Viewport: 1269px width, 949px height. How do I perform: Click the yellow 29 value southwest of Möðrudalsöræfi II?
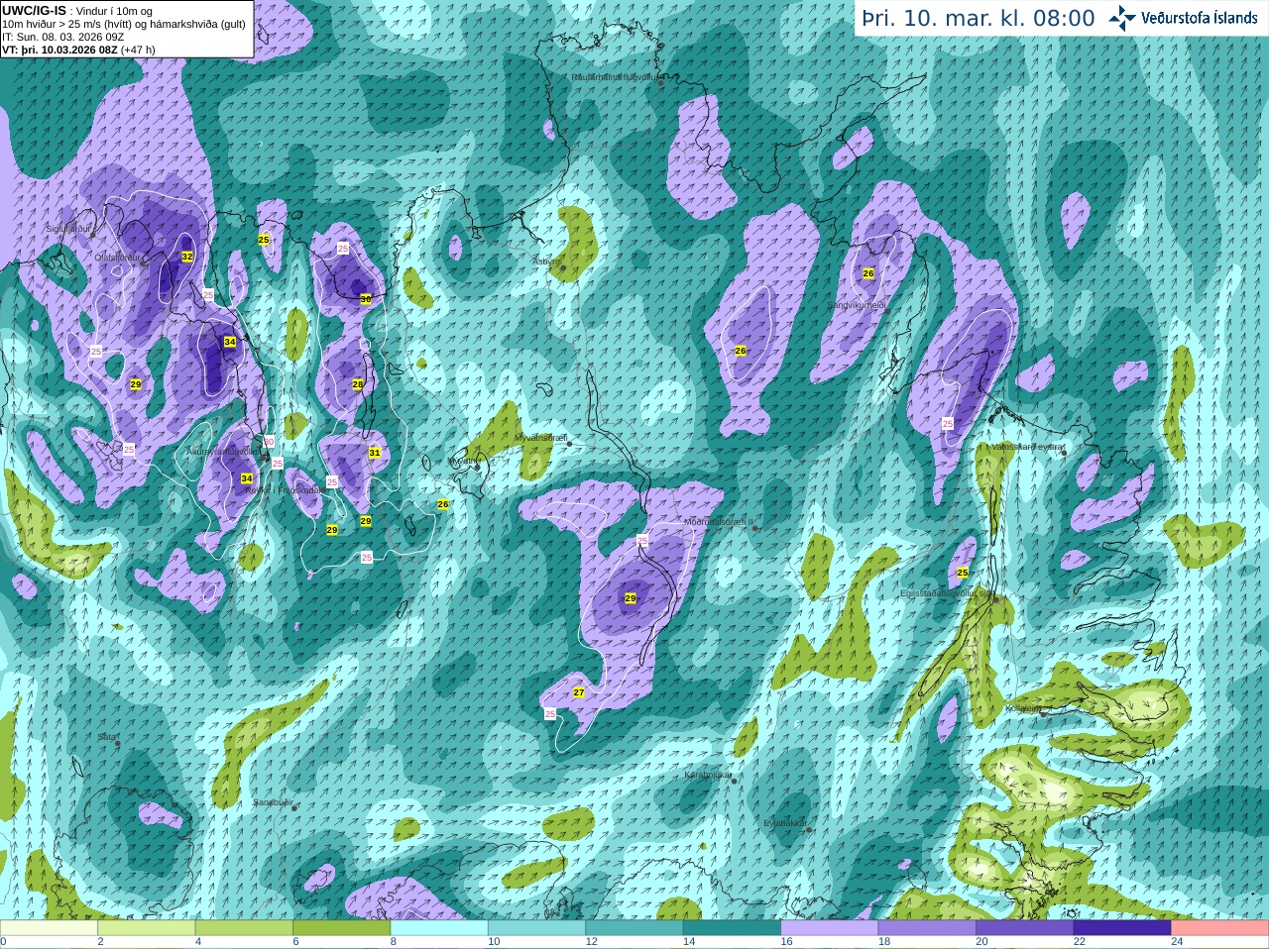tap(631, 598)
